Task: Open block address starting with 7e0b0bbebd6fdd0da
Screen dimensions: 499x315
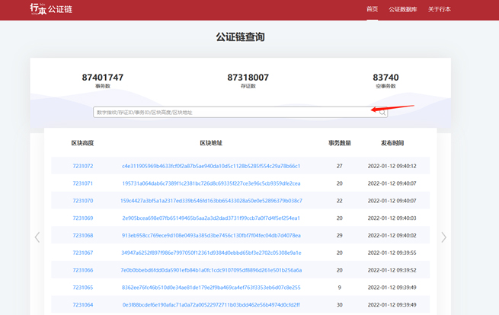Action: pos(211,270)
